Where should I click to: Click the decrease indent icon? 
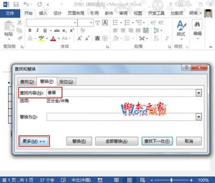click(153, 22)
